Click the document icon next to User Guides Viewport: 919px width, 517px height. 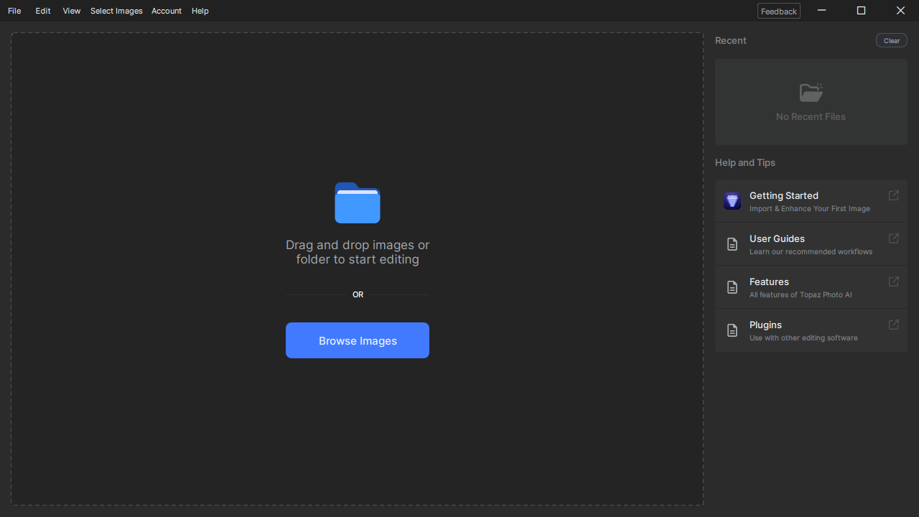pyautogui.click(x=732, y=244)
